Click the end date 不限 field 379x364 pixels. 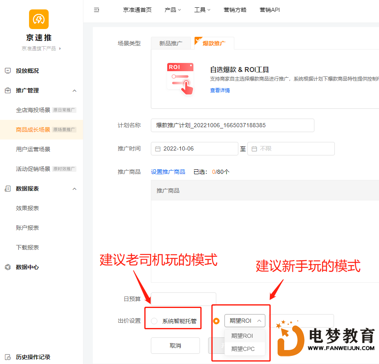(291, 149)
